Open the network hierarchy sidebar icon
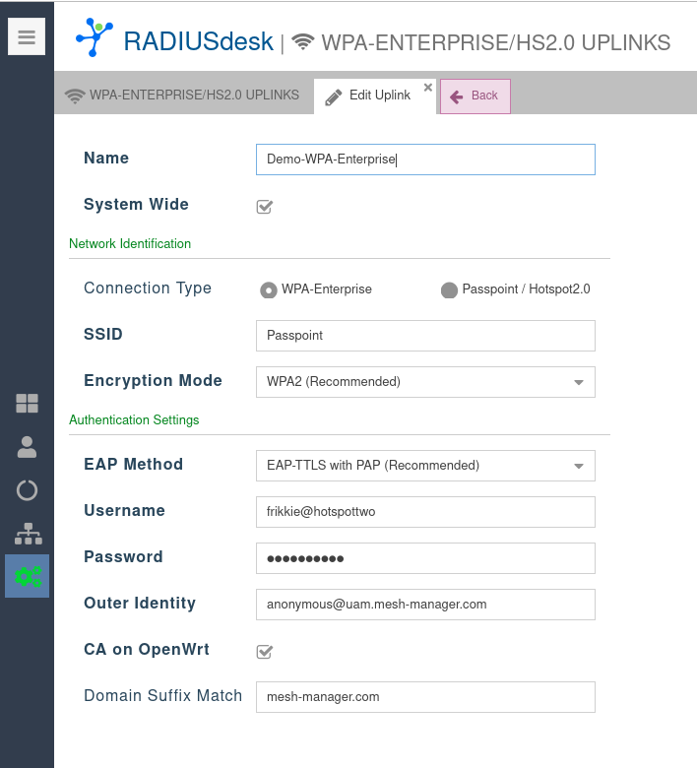Screen dimensions: 697x768 [27, 534]
